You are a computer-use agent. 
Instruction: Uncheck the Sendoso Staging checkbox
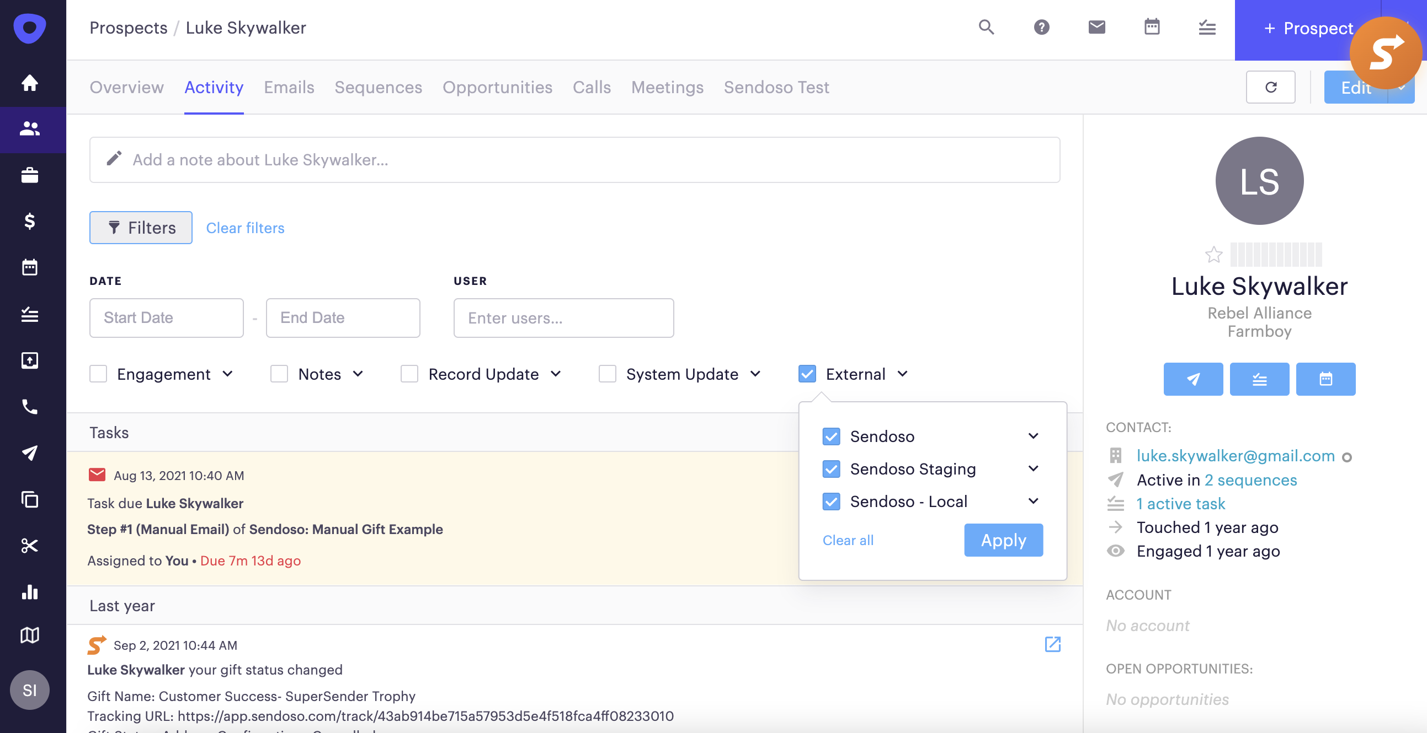[831, 469]
